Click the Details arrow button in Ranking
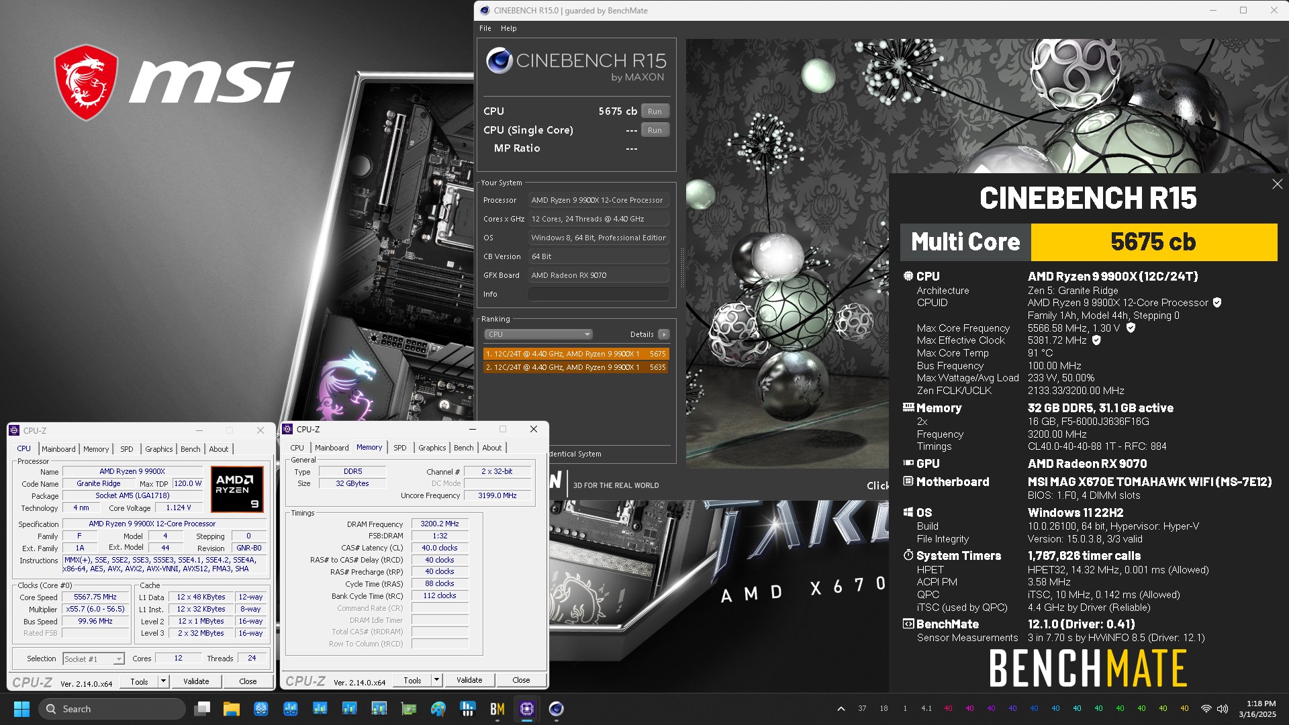The image size is (1289, 725). [x=663, y=334]
